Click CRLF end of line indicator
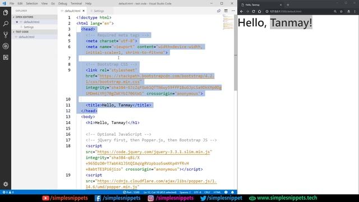The width and height of the screenshot is (359, 202). 207,192
